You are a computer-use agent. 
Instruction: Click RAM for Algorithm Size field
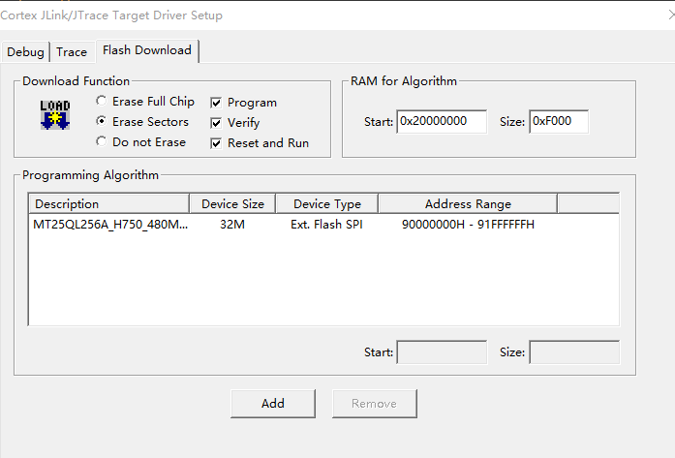point(558,122)
